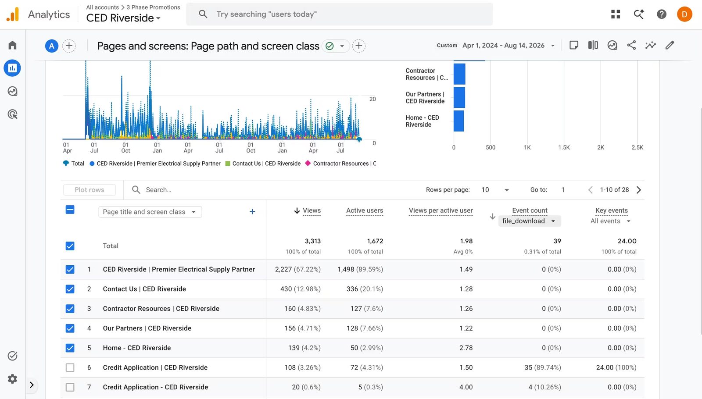Open the account avatar D
Screen dimensions: 702x399
pyautogui.click(x=684, y=14)
